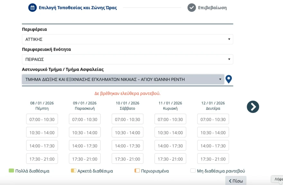Image resolution: width=283 pixels, height=185 pixels.
Task: Open the map location pin
Action: (x=229, y=79)
